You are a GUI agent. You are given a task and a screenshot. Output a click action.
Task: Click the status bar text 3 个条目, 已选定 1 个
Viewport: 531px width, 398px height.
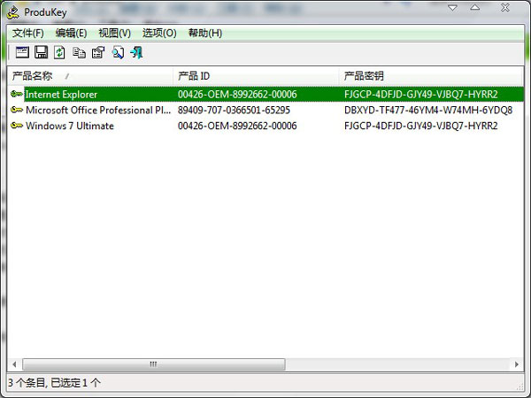[54, 383]
